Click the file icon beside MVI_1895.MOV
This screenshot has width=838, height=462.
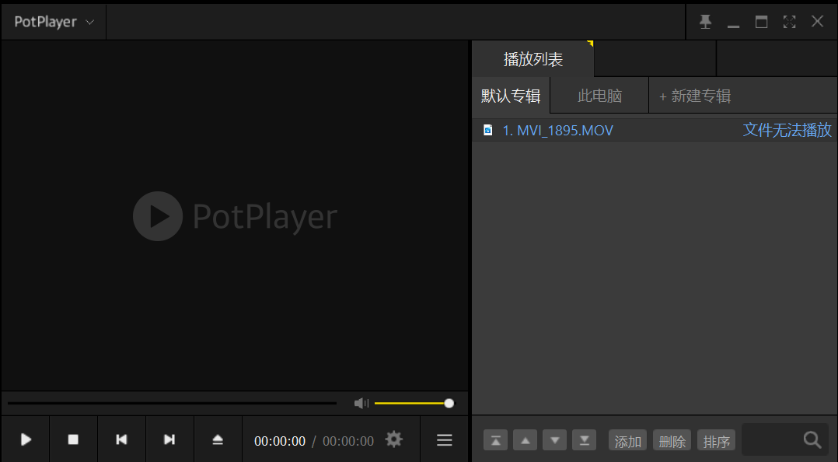tap(487, 130)
